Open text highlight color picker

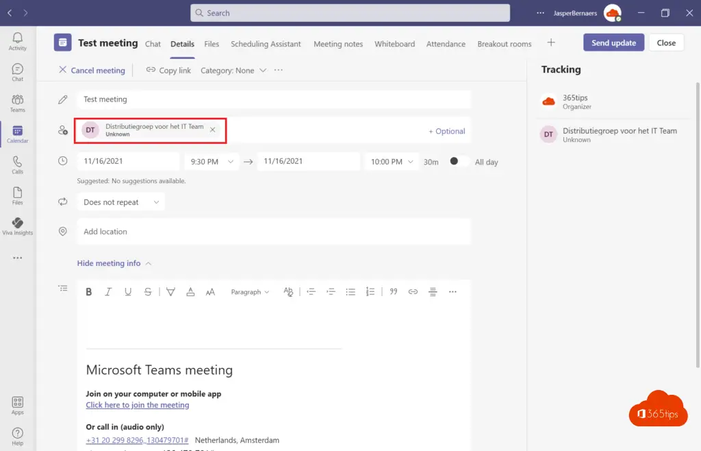170,292
